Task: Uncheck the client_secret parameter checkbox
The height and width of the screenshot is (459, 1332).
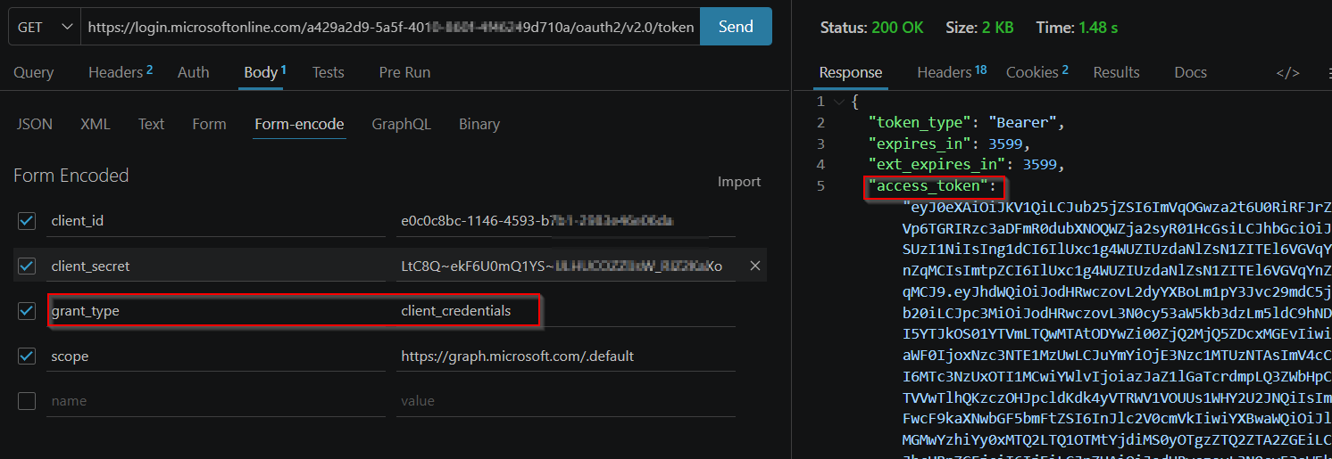Action: tap(27, 266)
